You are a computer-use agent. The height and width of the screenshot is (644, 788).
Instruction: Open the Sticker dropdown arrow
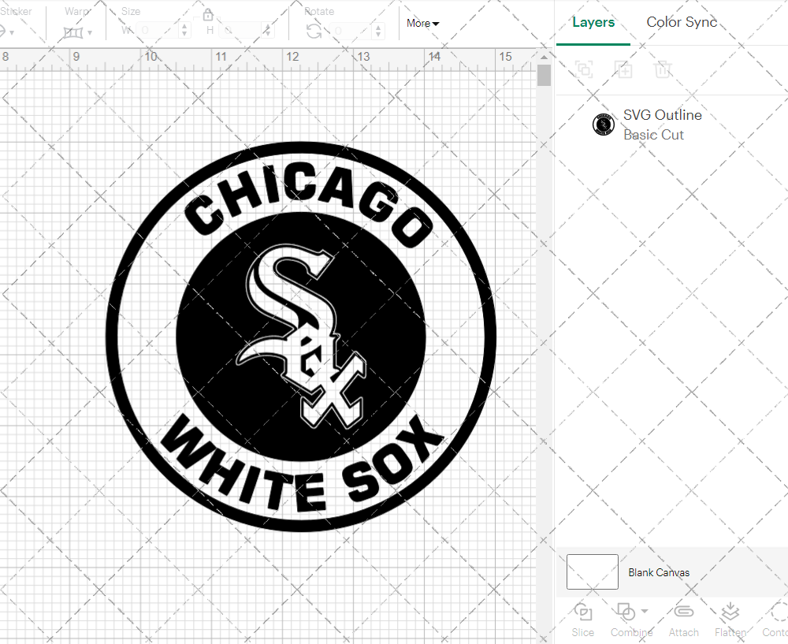(x=13, y=33)
